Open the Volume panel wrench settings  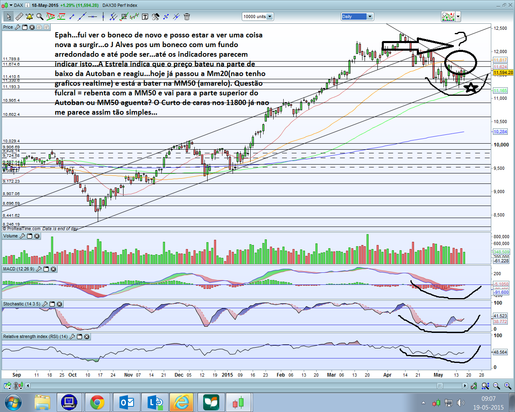[22, 236]
